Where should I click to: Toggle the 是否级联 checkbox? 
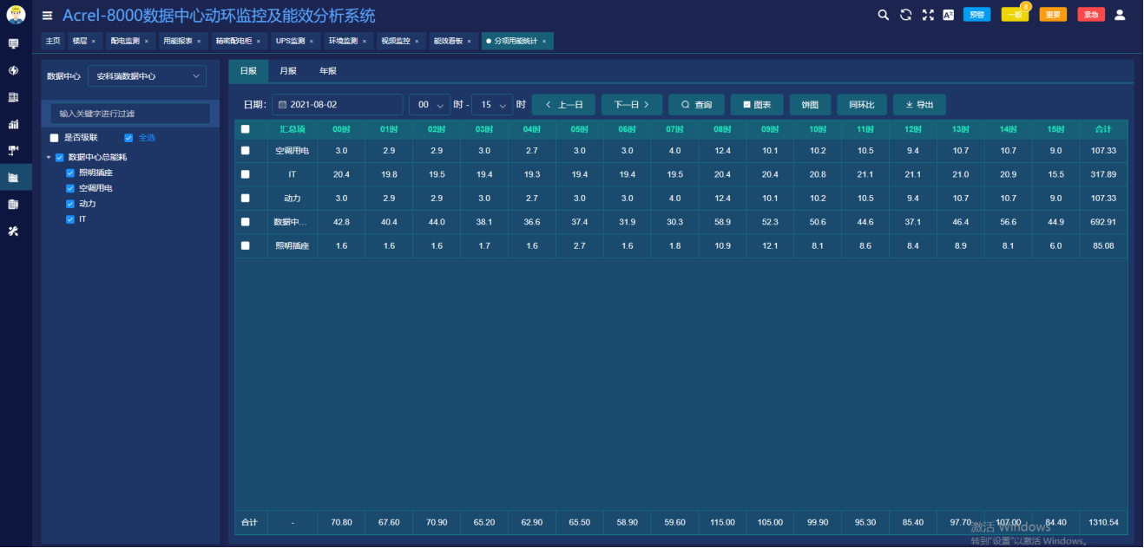(x=54, y=138)
